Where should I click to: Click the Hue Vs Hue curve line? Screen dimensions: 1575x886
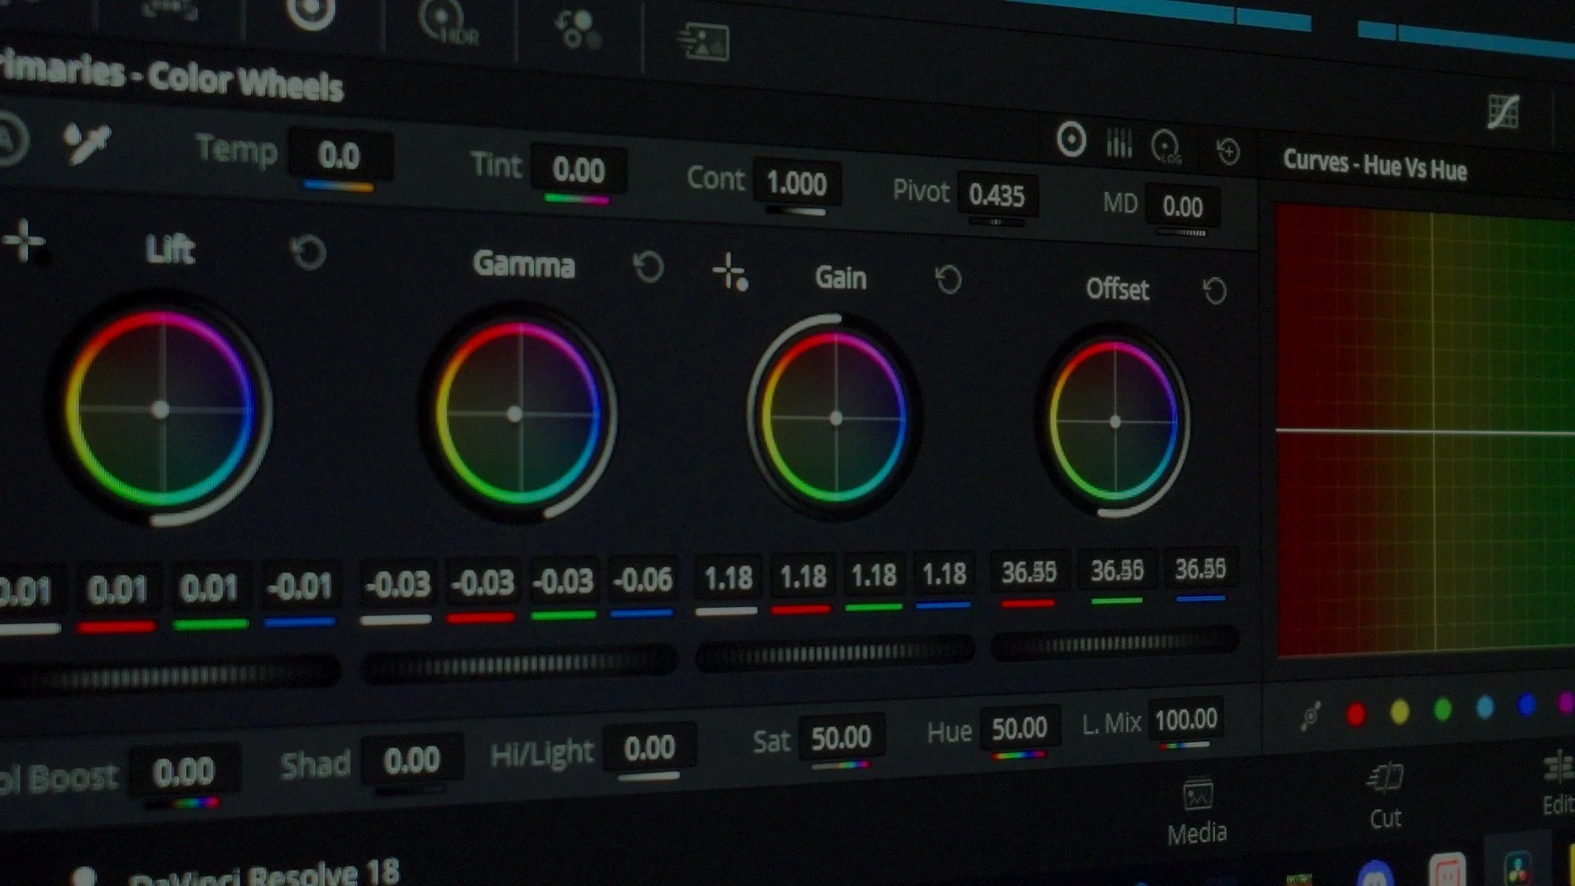1426,431
